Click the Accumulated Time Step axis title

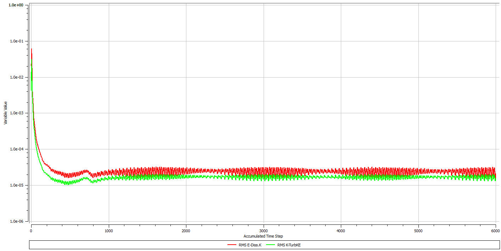point(263,236)
